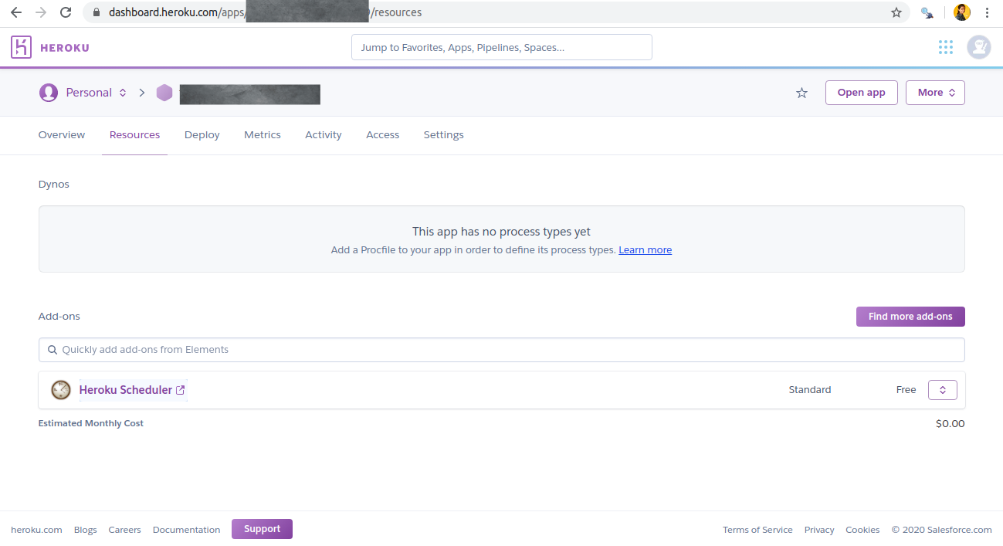Click the padlock icon in the address bar
The height and width of the screenshot is (546, 1003).
pos(97,12)
